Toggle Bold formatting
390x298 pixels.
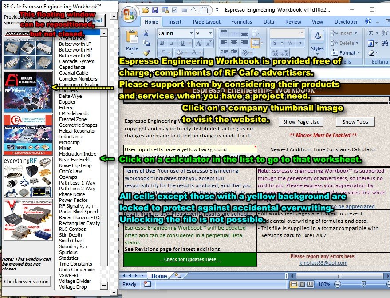[162, 43]
